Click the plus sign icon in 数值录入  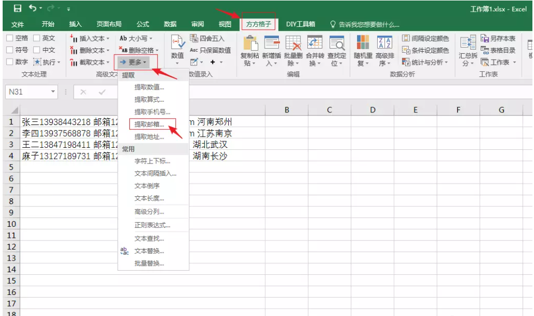pos(213,62)
